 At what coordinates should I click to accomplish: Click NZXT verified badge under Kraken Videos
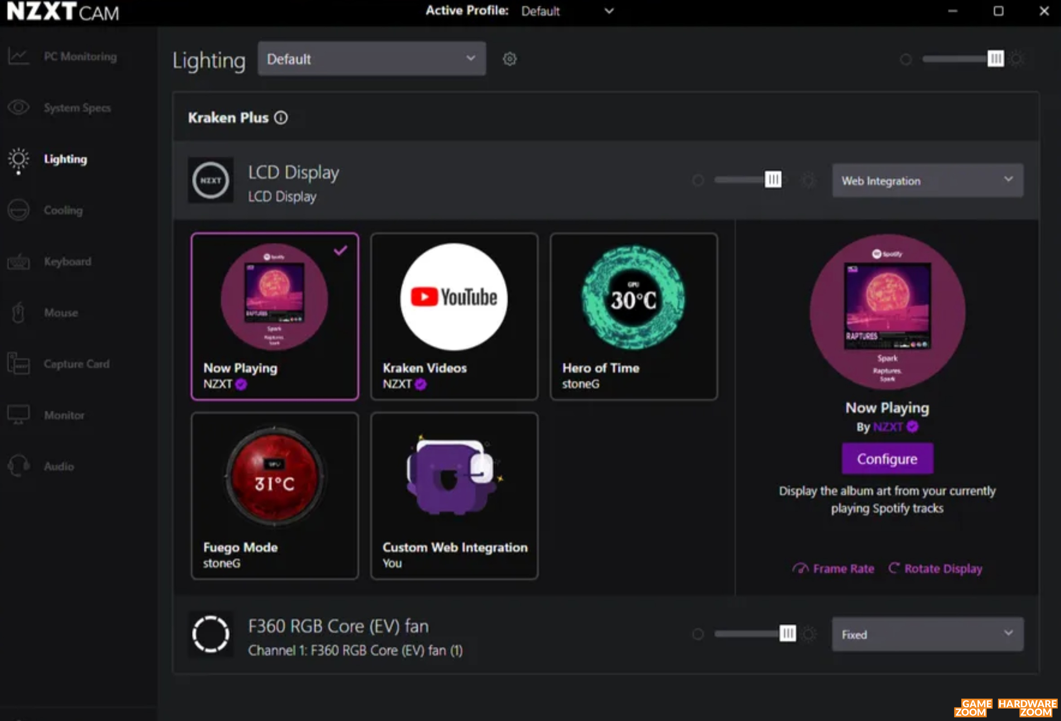421,384
